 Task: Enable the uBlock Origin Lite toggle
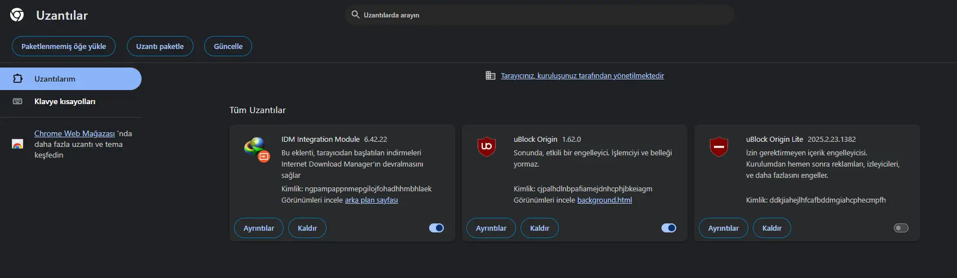[x=901, y=228]
